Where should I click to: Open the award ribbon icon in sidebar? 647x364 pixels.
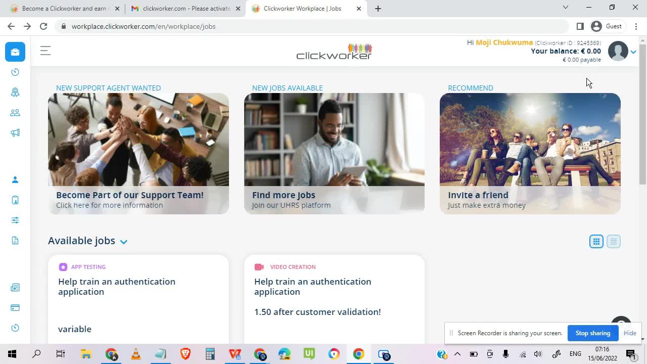pyautogui.click(x=15, y=93)
